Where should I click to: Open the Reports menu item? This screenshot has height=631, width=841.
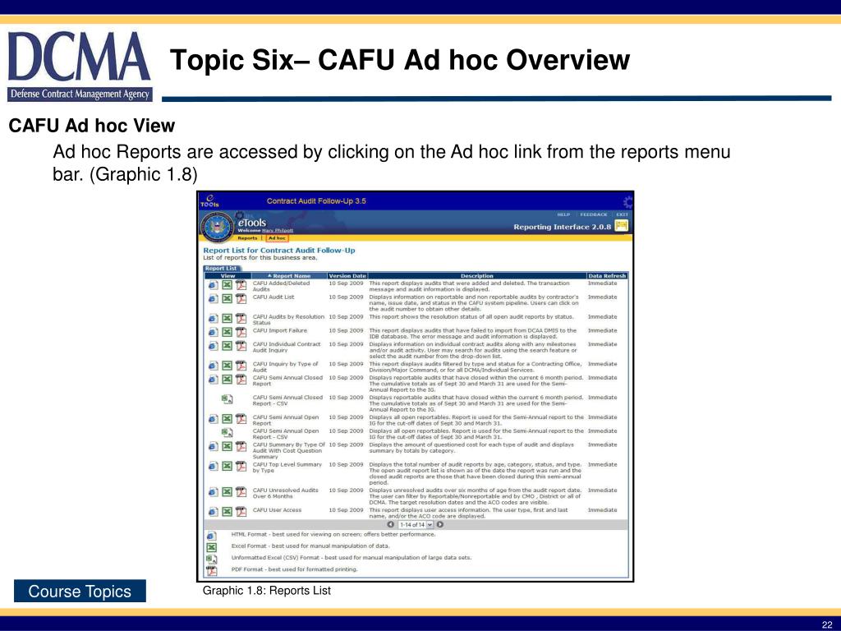(x=247, y=238)
